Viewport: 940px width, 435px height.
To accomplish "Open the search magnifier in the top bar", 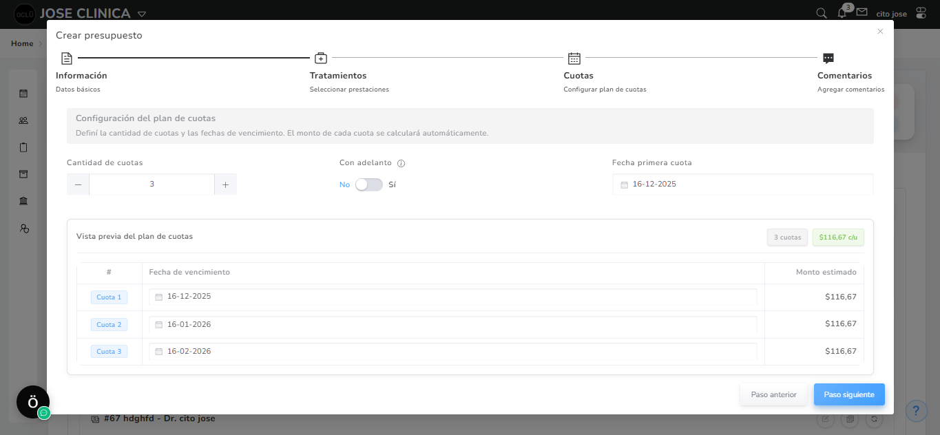I will coord(821,13).
